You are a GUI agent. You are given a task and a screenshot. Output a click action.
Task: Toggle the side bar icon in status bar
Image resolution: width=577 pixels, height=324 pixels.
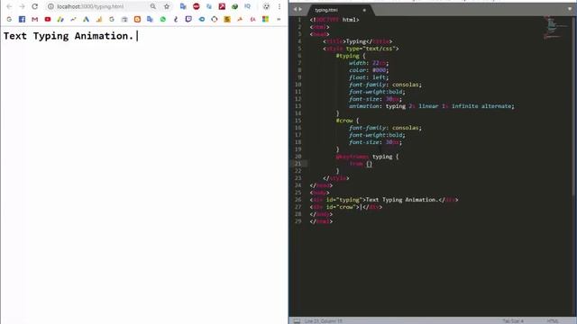[297, 321]
